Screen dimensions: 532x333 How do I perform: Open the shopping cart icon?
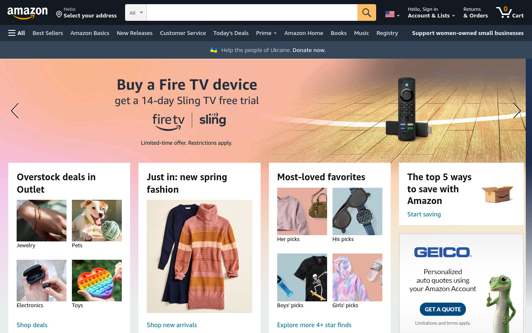(x=510, y=12)
